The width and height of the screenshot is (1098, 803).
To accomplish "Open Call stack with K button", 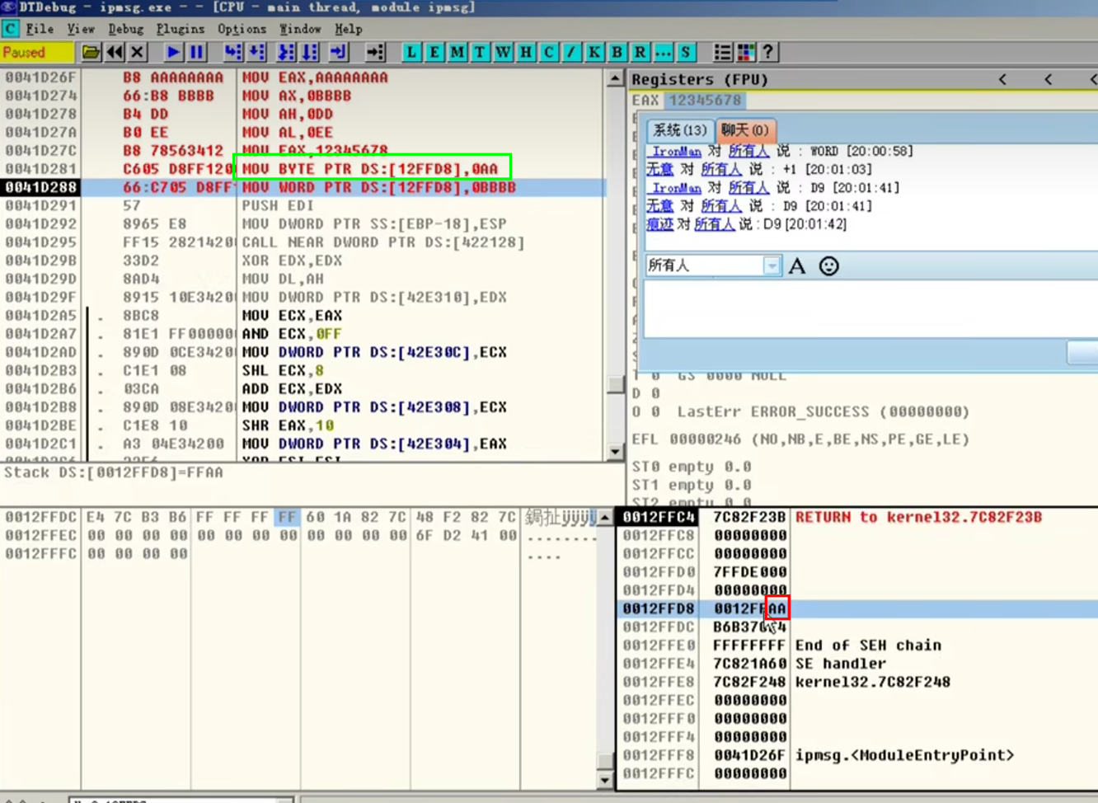I will coord(594,52).
